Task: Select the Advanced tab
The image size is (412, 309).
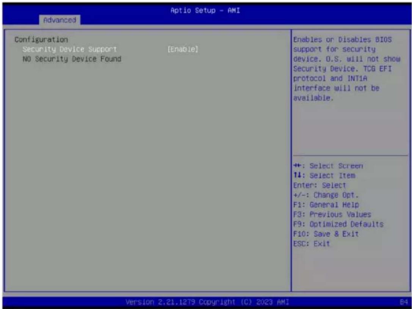Action: (x=60, y=20)
